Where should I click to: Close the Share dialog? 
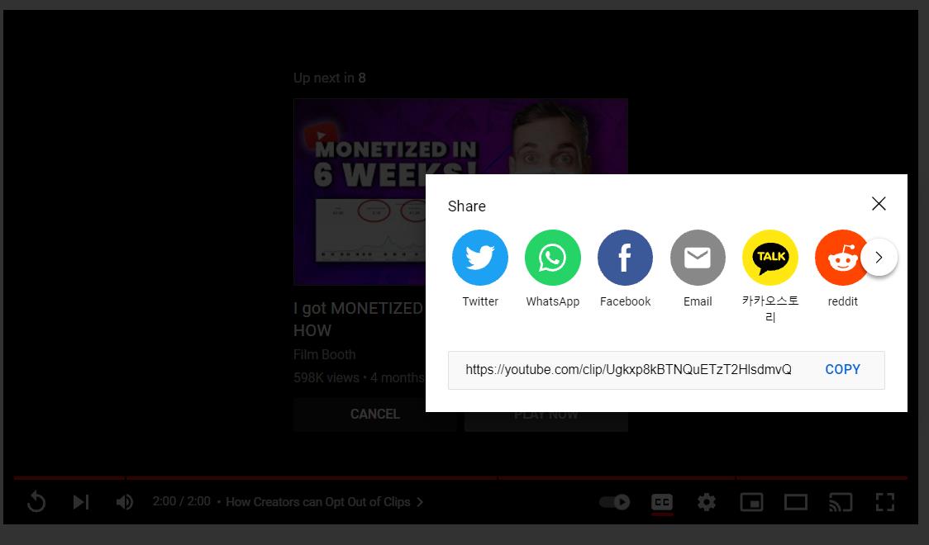pyautogui.click(x=879, y=204)
